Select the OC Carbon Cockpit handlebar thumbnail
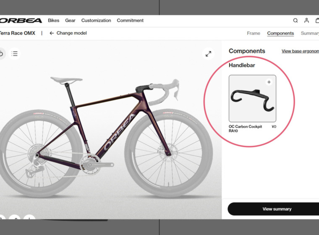The width and height of the screenshot is (319, 235). 252,99
